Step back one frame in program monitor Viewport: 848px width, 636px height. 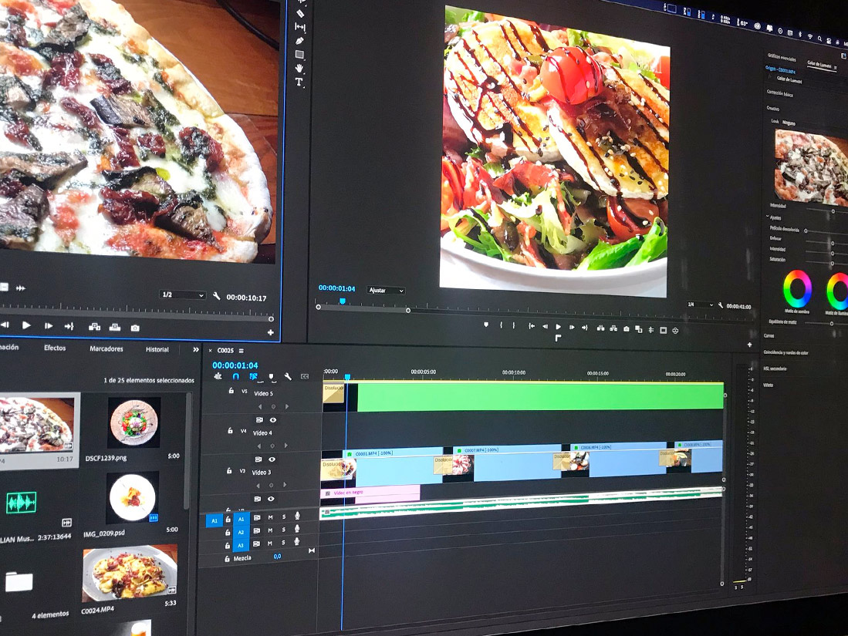coord(545,327)
